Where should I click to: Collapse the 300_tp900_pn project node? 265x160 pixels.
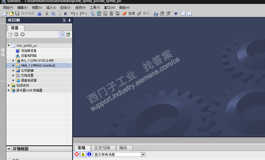point(9,45)
